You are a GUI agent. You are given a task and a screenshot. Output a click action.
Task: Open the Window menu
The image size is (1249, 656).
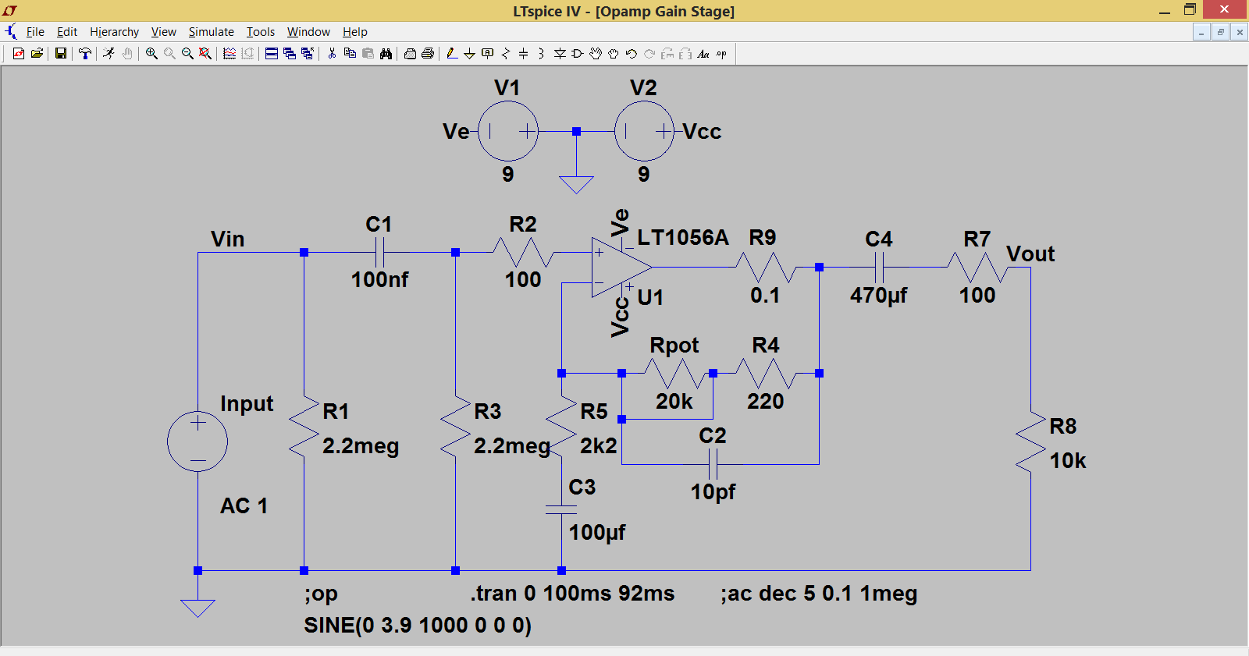pos(308,32)
